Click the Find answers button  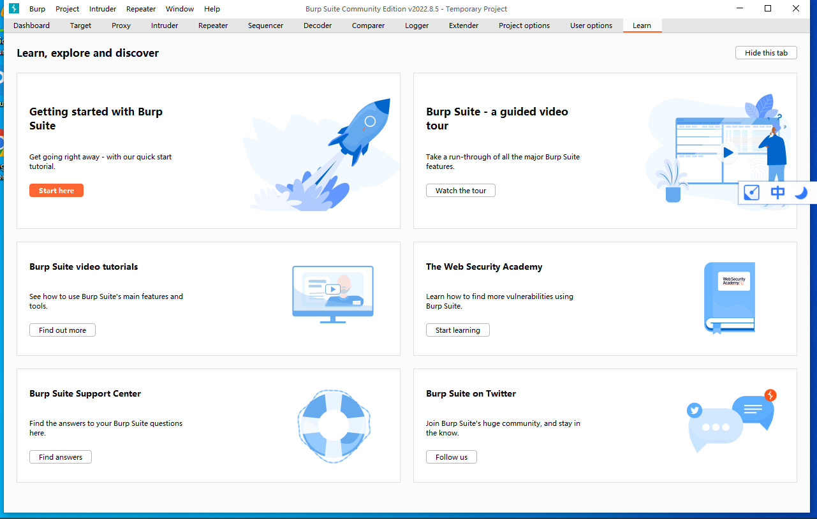(61, 457)
